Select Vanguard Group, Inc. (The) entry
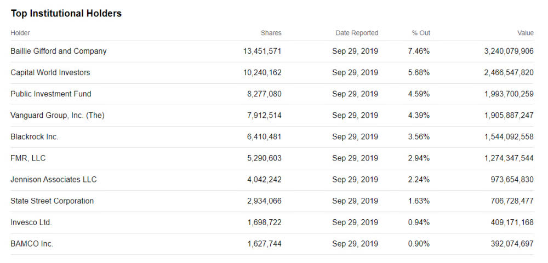This screenshot has width=548, height=263. (x=58, y=115)
